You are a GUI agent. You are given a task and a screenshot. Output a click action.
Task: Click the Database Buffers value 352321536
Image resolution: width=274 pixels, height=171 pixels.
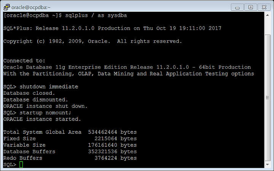[x=103, y=152]
